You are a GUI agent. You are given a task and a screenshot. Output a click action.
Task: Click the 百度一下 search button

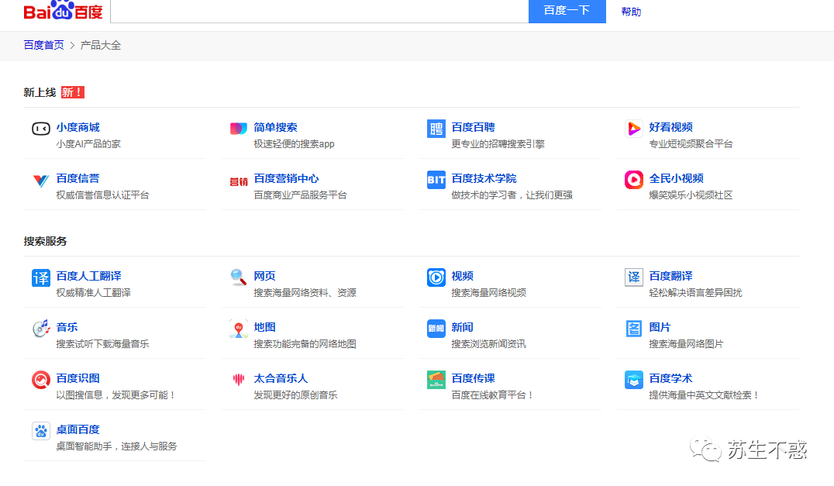click(567, 11)
